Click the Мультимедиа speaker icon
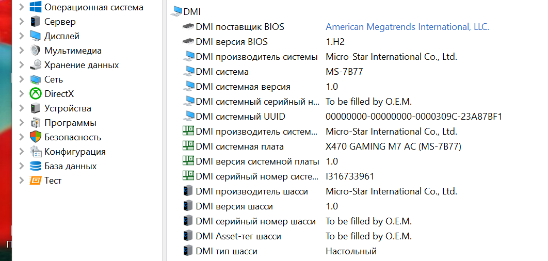The image size is (548, 261). (x=36, y=51)
